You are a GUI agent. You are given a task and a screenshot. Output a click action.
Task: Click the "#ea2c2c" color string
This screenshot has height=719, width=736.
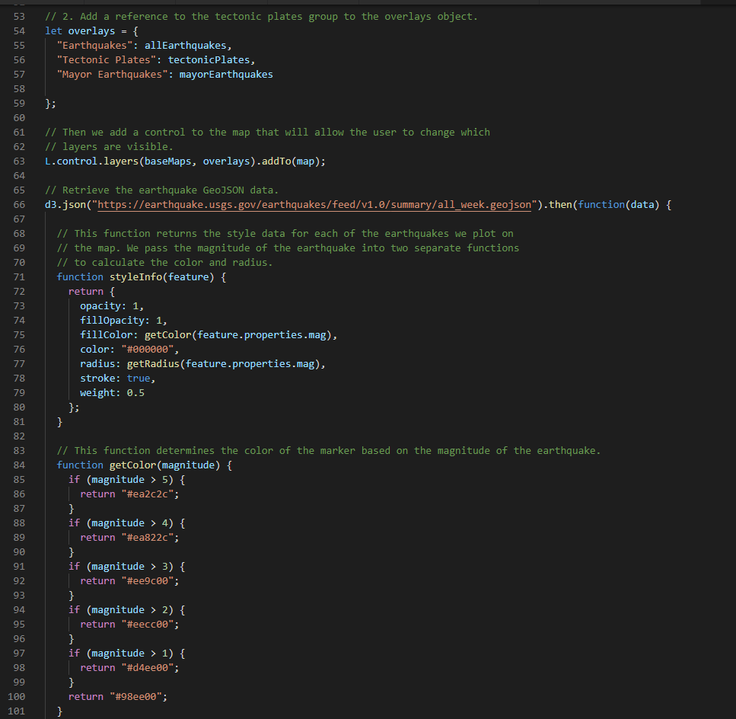[x=148, y=494]
